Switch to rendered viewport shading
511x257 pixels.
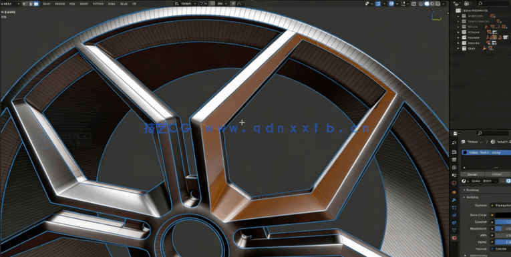438,3
